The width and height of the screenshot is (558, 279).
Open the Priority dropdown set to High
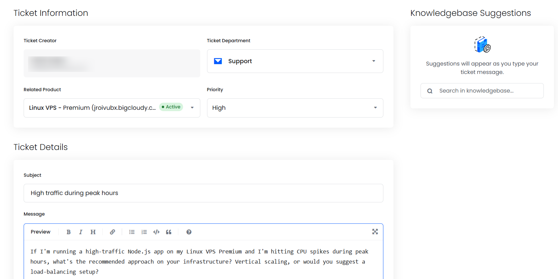[x=295, y=108]
